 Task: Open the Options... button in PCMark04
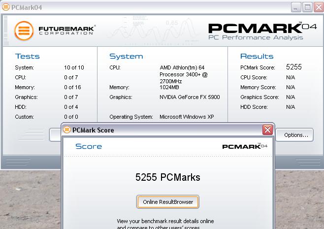[294, 135]
